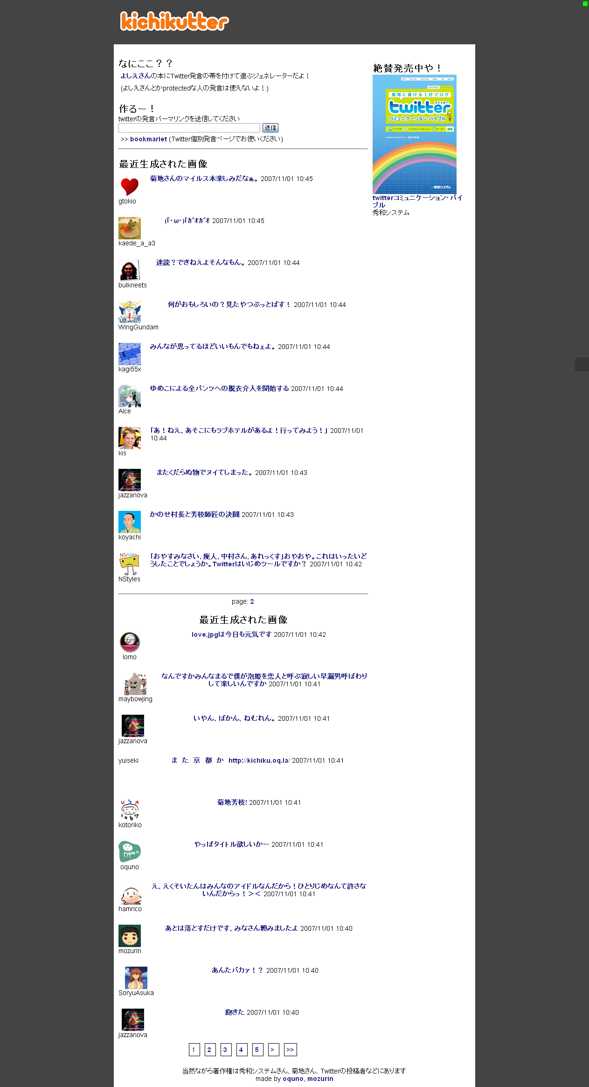This screenshot has width=589, height=1087.
Task: Open the よしえさん link
Action: coord(135,76)
